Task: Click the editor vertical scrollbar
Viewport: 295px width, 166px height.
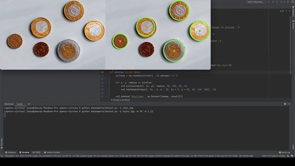Action: [x=291, y=45]
